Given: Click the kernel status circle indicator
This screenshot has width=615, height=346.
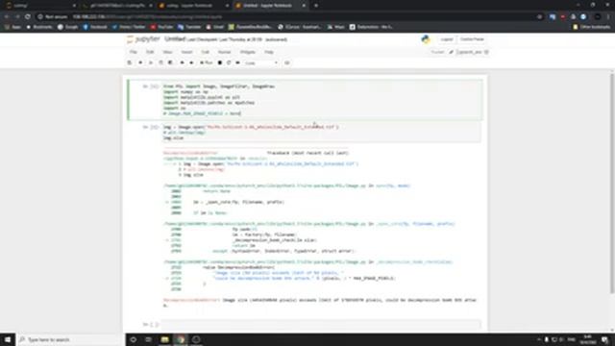Looking at the screenshot, I should [486, 52].
